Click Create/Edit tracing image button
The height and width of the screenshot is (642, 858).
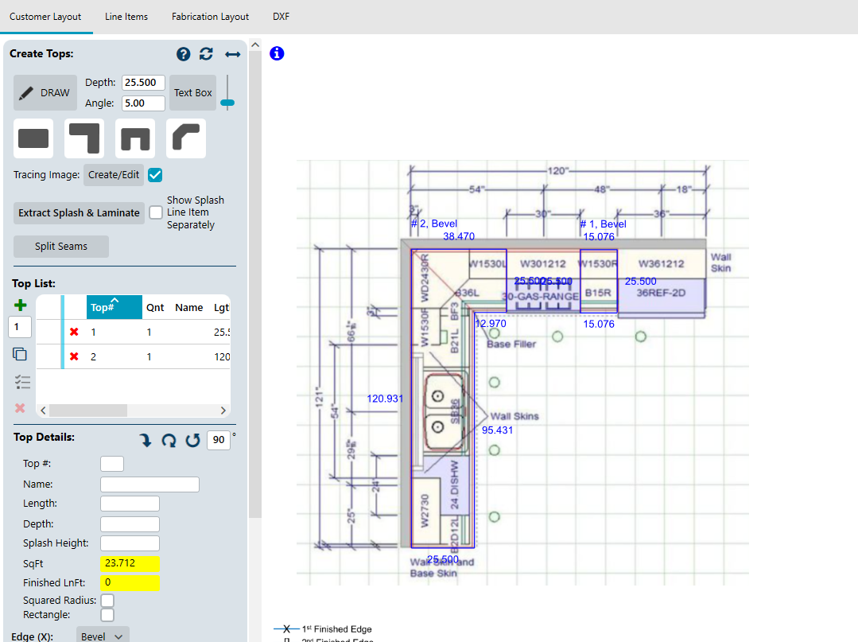114,175
